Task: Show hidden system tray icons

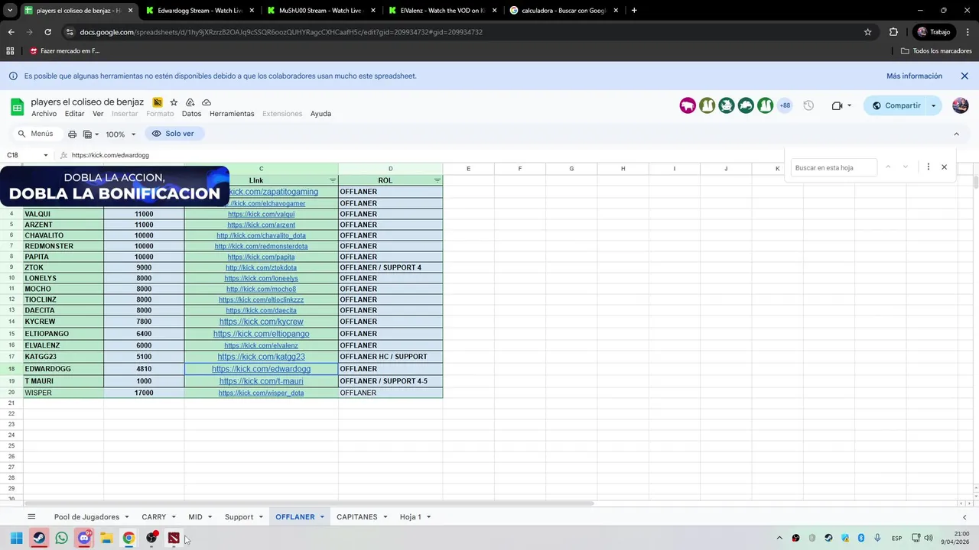Action: (x=779, y=538)
